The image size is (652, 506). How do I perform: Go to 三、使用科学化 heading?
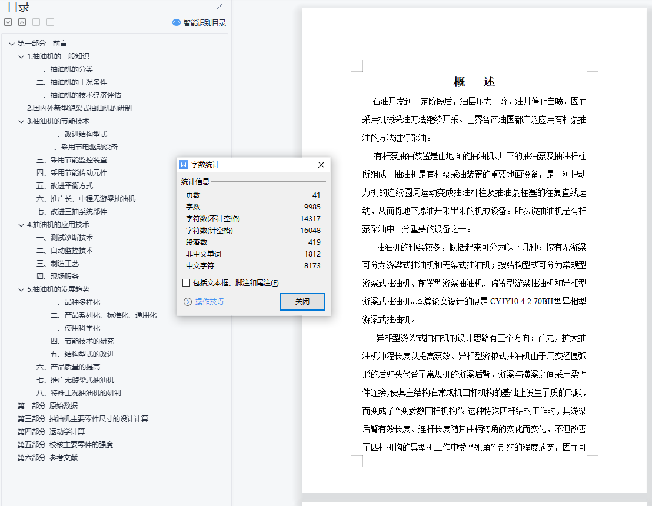[x=75, y=328]
